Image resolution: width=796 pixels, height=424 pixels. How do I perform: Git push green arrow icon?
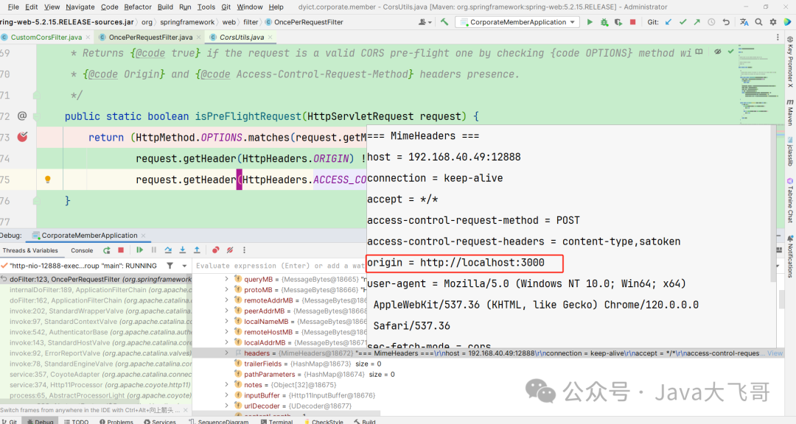click(697, 22)
